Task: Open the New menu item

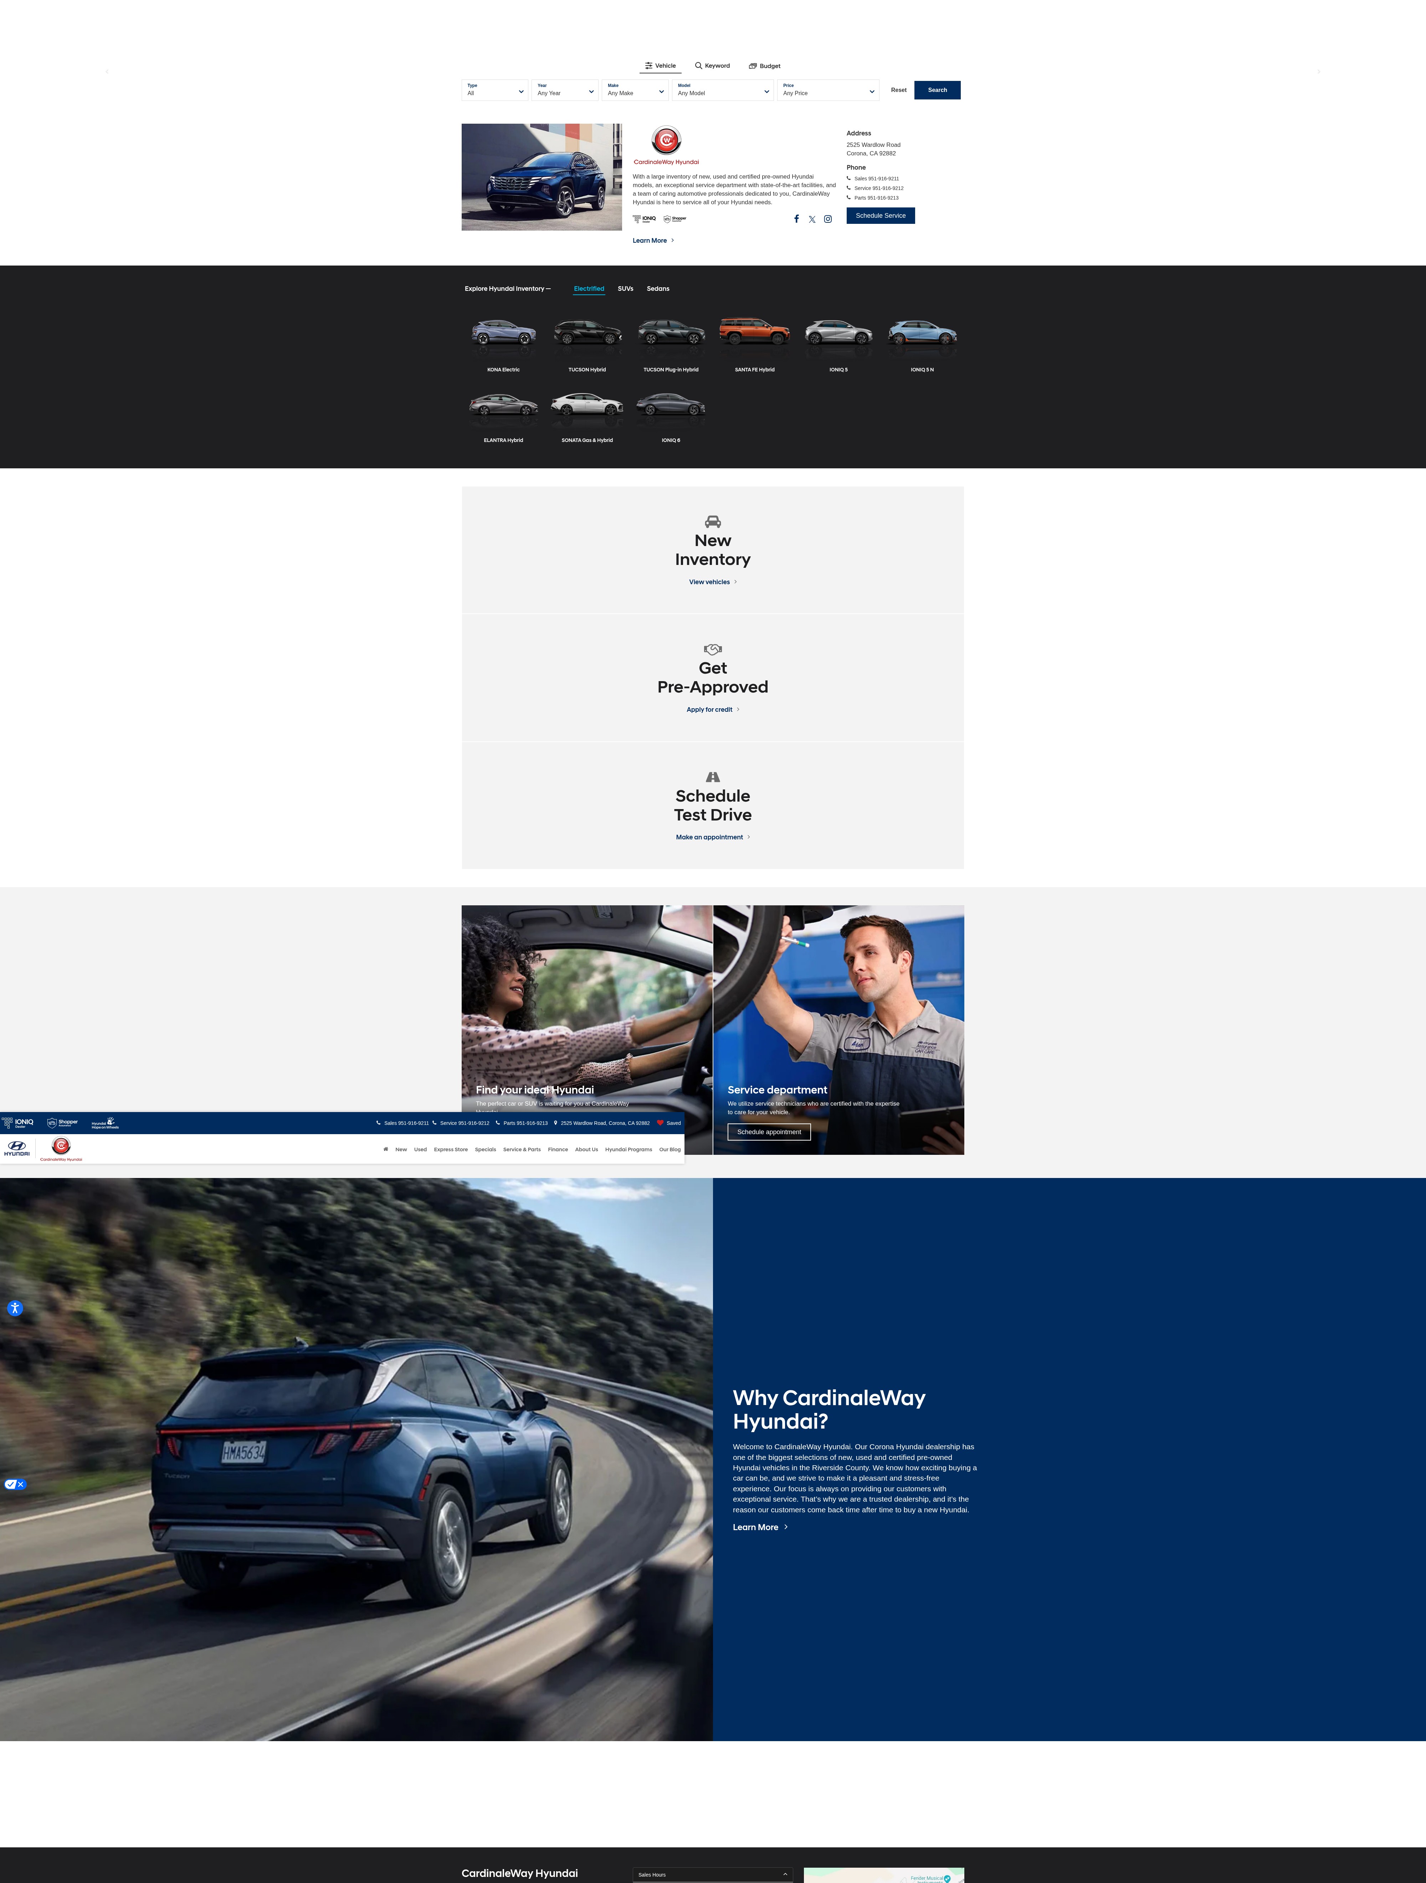Action: pyautogui.click(x=401, y=1149)
